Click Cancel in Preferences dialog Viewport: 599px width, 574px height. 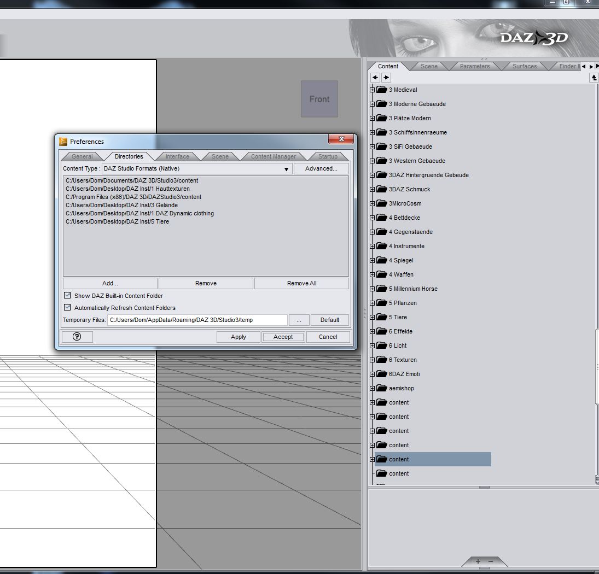(x=328, y=337)
